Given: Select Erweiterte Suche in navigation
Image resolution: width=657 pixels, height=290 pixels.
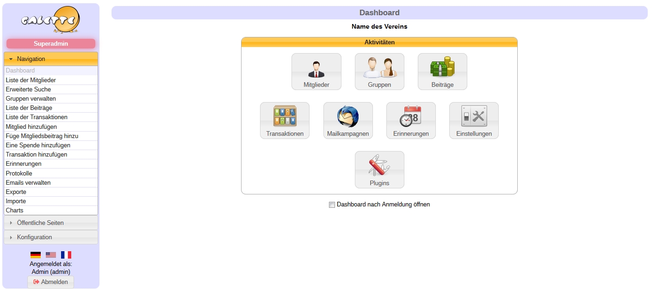Looking at the screenshot, I should [x=29, y=90].
